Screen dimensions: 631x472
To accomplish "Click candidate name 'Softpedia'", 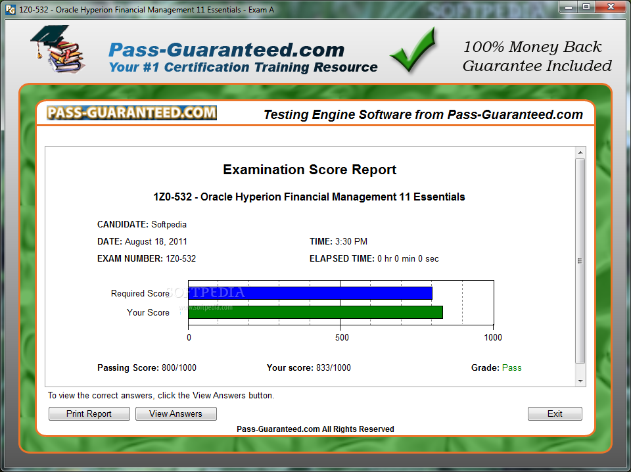I will (169, 225).
